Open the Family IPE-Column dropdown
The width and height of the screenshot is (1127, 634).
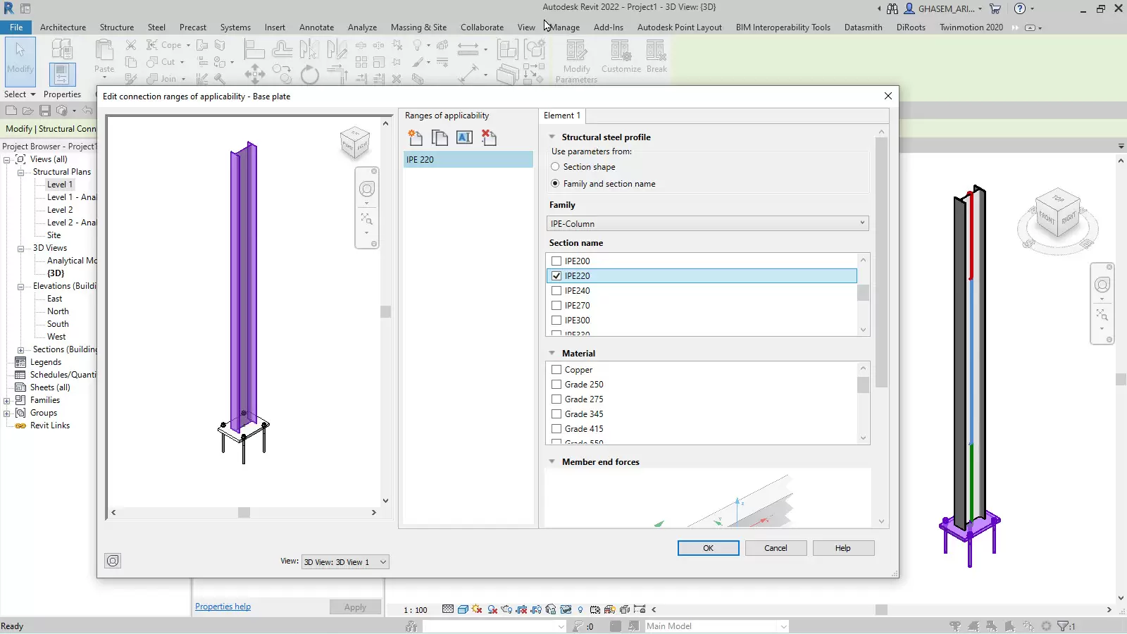(x=707, y=223)
